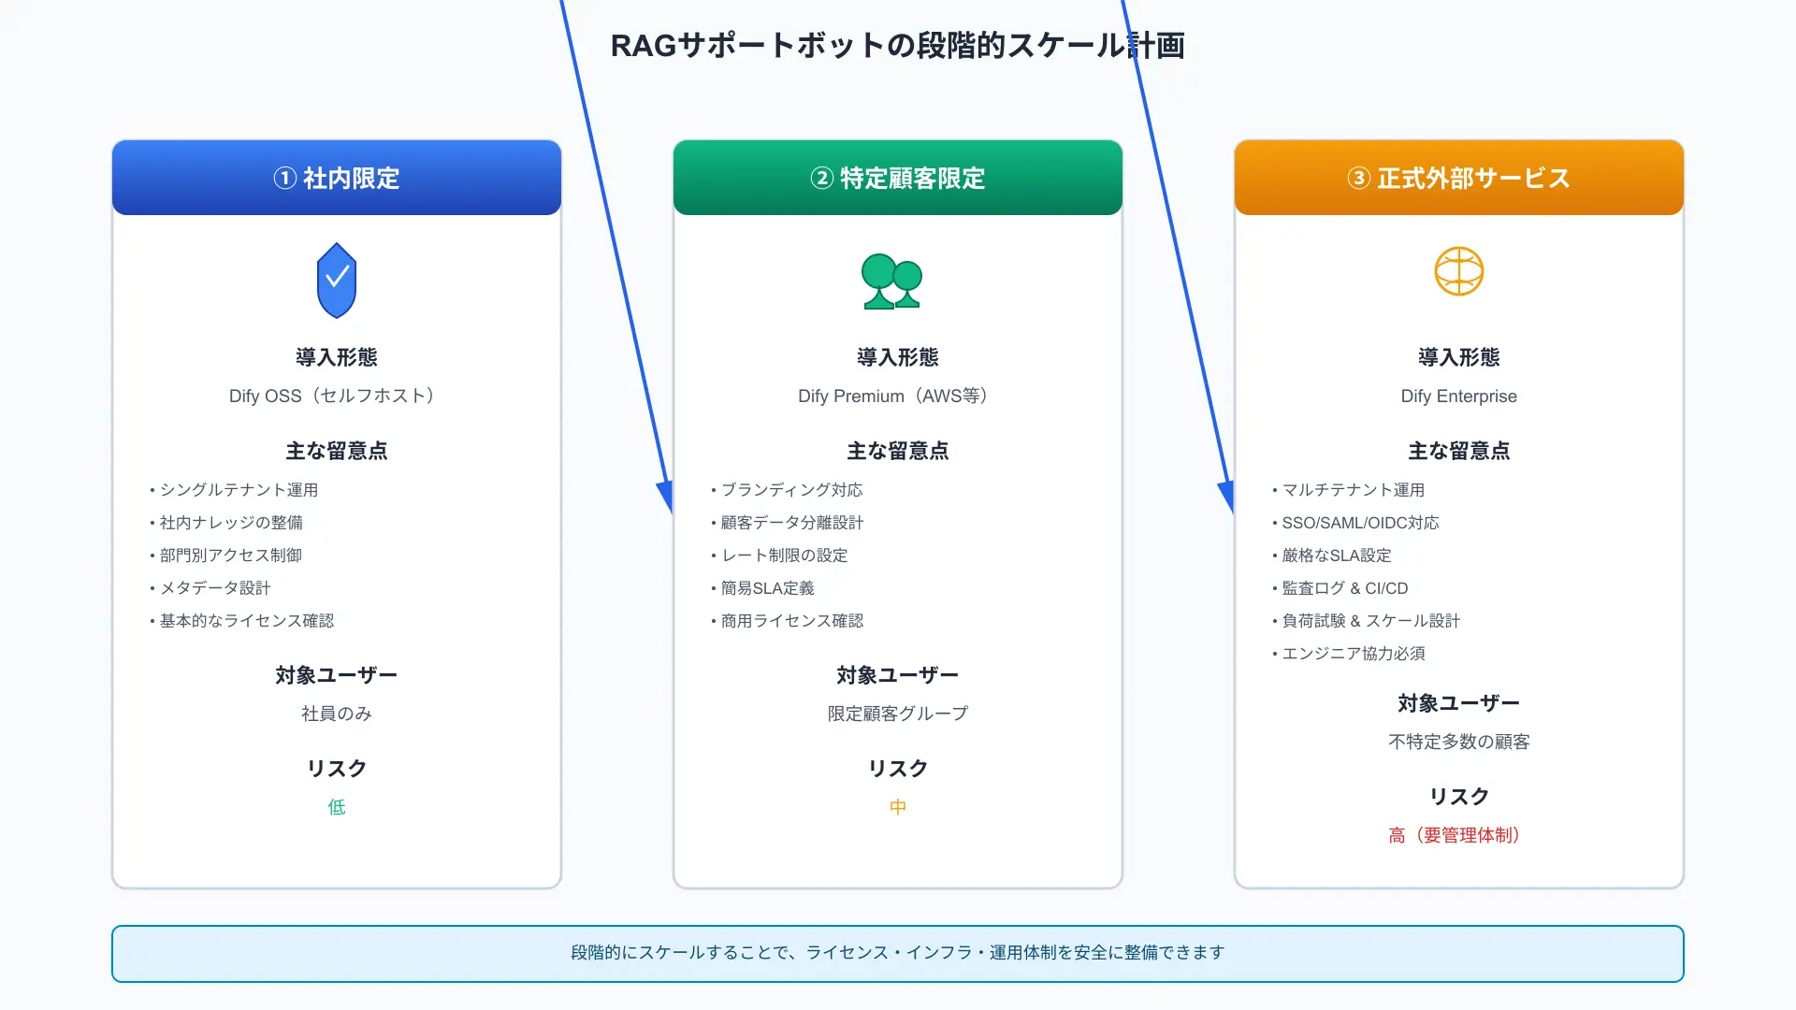Viewport: 1796px width, 1010px height.
Task: Click the bullet 社内ナレッジの整備
Action: point(226,523)
